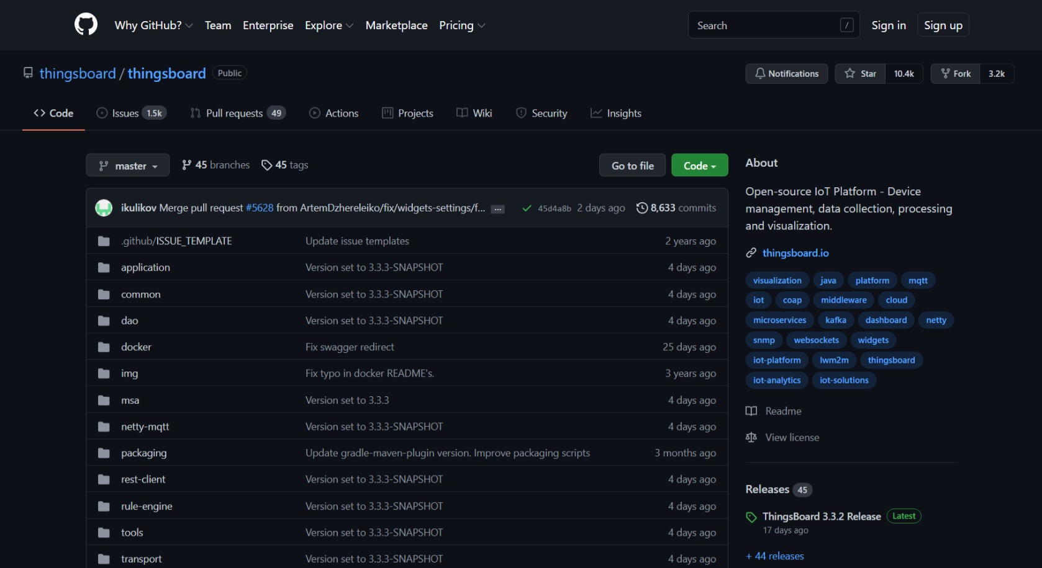Open the thingsboard.io website link
The width and height of the screenshot is (1042, 568).
click(x=795, y=253)
